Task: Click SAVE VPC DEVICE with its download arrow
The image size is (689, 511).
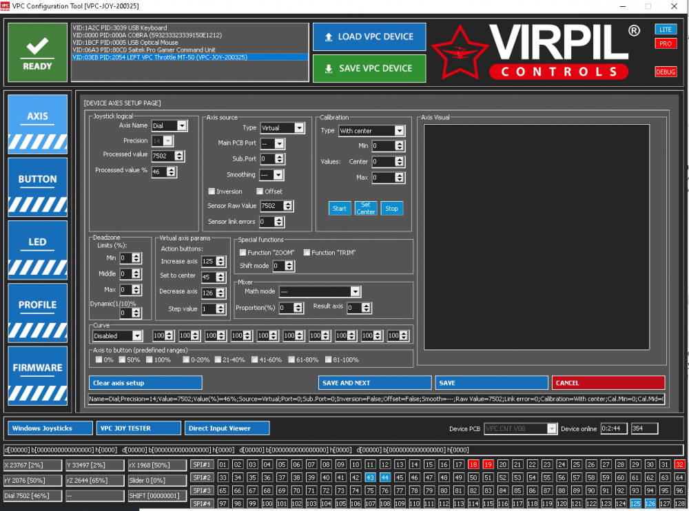Action: tap(369, 69)
